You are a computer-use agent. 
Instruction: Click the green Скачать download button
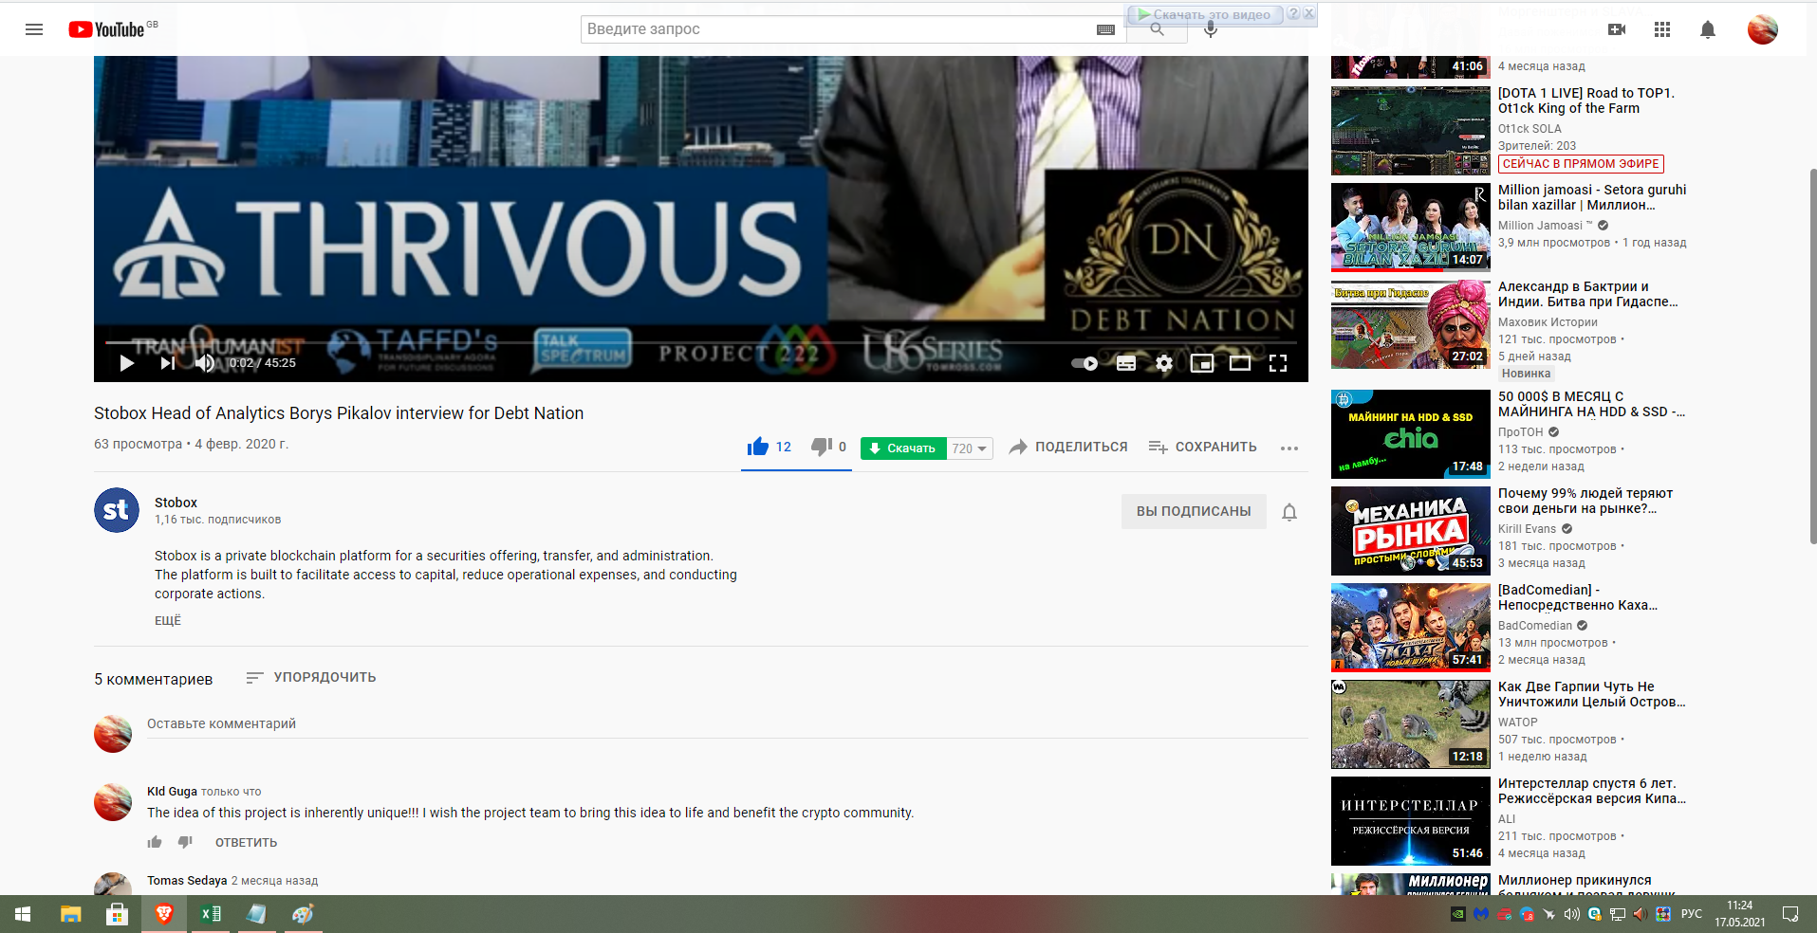[903, 448]
